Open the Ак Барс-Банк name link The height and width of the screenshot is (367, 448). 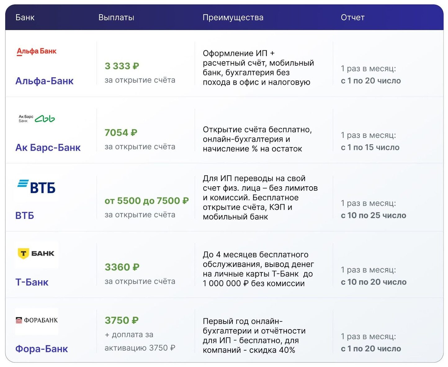pyautogui.click(x=48, y=147)
